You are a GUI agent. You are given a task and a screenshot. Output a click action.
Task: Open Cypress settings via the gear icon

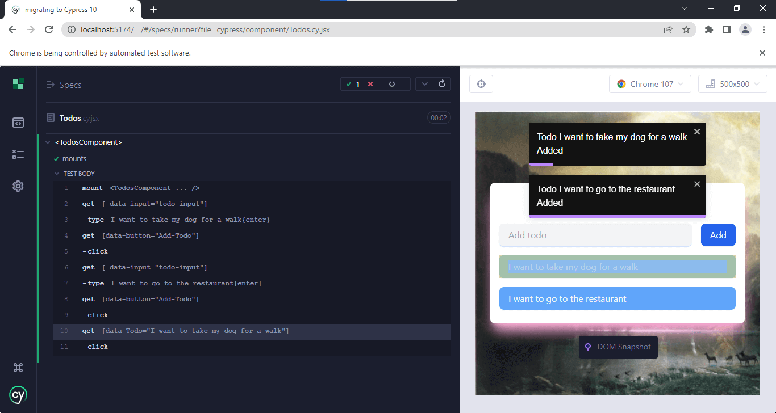[x=18, y=186]
